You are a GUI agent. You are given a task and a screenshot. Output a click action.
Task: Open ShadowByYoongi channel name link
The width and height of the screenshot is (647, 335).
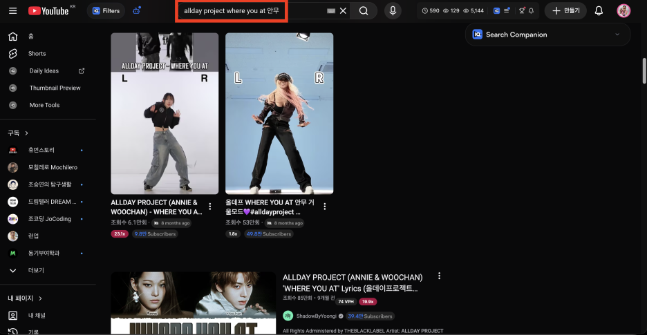[317, 316]
